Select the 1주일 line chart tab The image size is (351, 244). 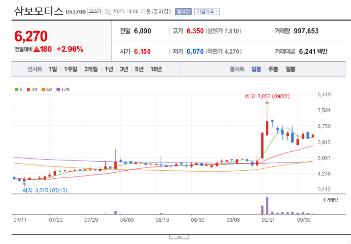click(71, 69)
